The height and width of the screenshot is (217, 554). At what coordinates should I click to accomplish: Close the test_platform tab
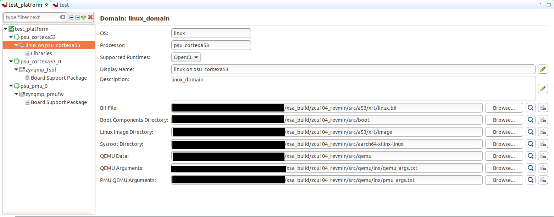[x=46, y=5]
